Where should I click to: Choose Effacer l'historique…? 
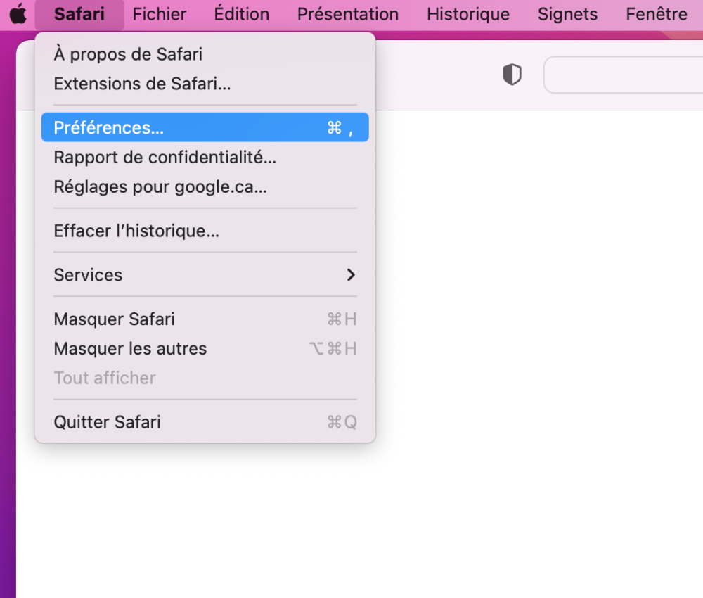[x=205, y=231]
